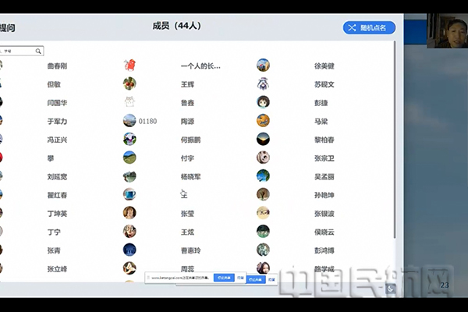This screenshot has width=468, height=312.
Task: Click 苏砚文's profile avatar
Action: click(x=264, y=83)
